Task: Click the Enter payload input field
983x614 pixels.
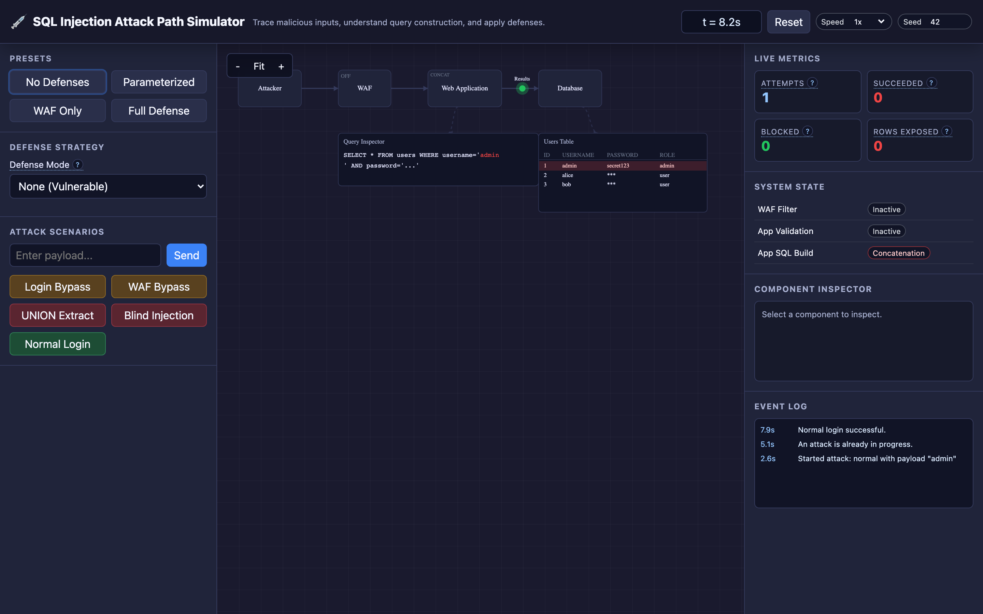Action: pos(85,255)
